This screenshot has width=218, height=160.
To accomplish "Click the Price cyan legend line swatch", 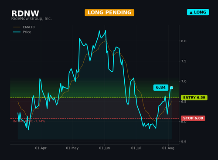I will pyautogui.click(x=17, y=32).
